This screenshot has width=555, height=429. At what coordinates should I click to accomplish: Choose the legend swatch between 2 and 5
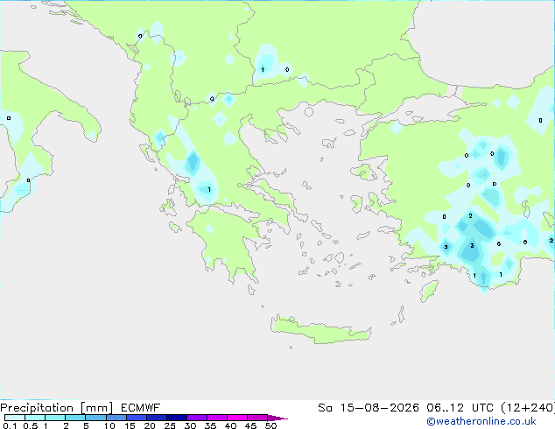point(76,418)
